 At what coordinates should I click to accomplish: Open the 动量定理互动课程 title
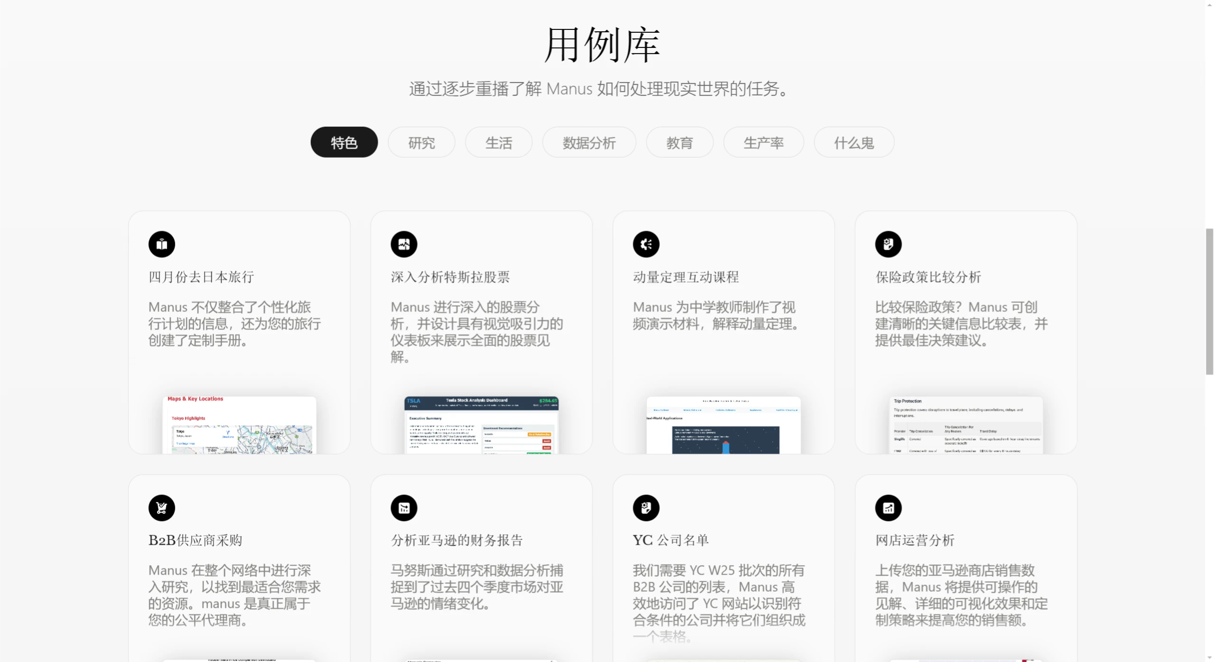(x=686, y=277)
